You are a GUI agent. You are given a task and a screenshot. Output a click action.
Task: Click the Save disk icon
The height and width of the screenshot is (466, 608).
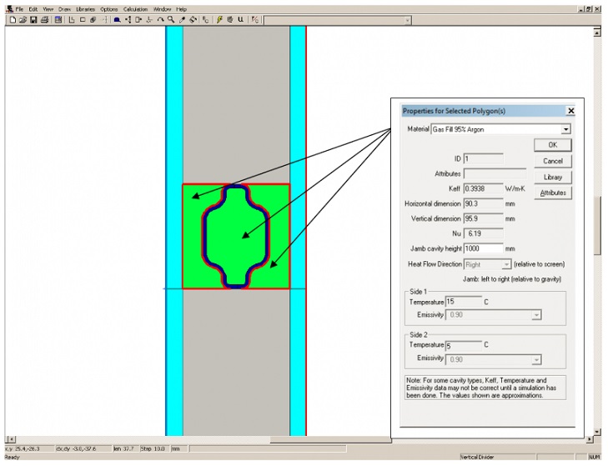coord(33,19)
